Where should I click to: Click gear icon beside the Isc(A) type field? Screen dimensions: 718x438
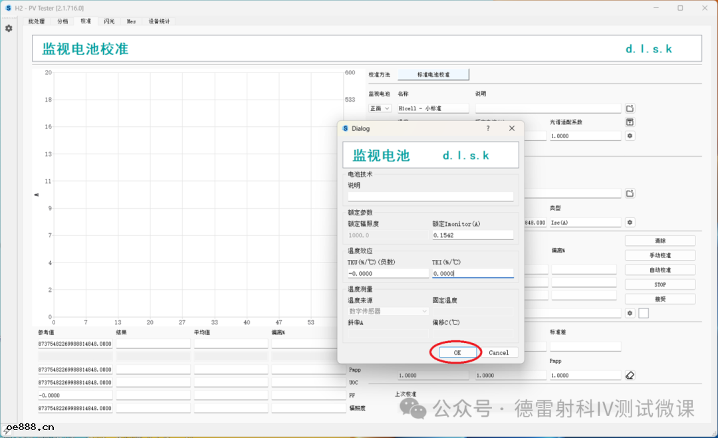click(x=630, y=223)
